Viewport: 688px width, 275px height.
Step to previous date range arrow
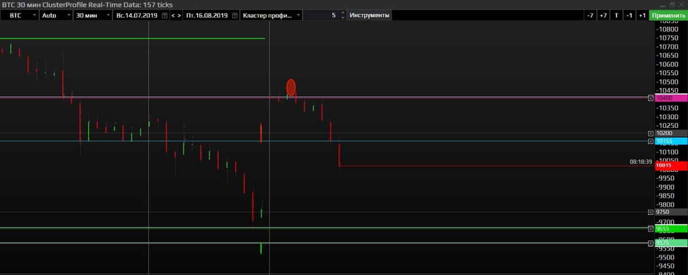173,15
